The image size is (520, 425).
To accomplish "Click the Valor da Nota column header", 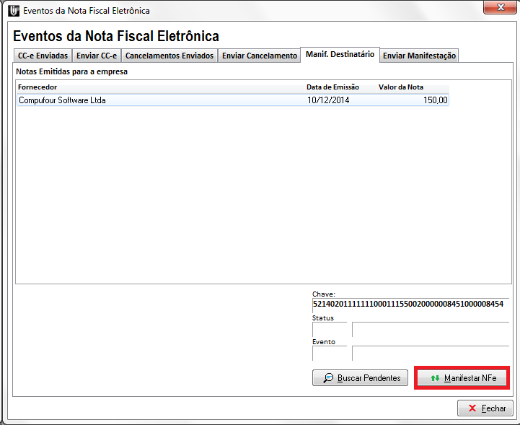I will click(401, 87).
